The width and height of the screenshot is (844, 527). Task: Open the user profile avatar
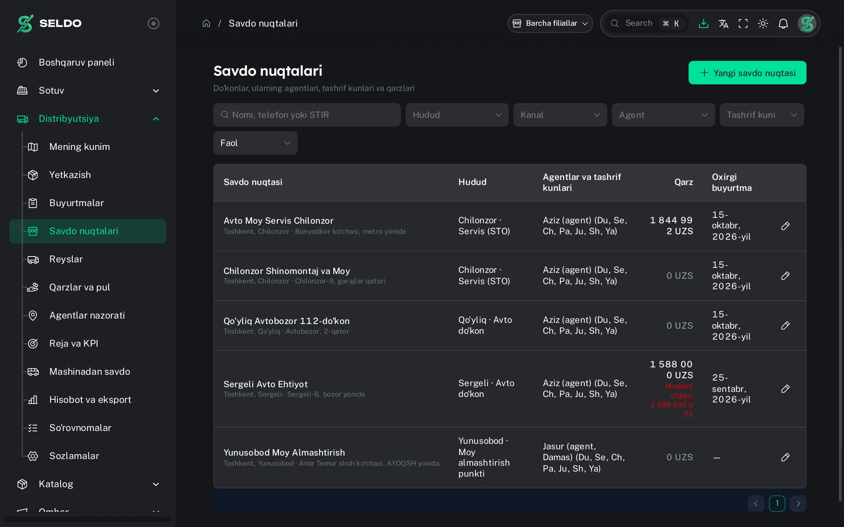point(807,23)
